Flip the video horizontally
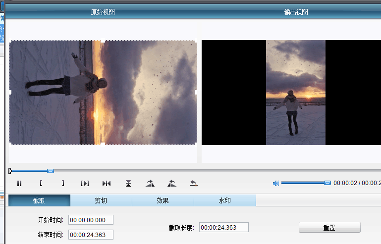The image size is (381, 244). coord(107,183)
